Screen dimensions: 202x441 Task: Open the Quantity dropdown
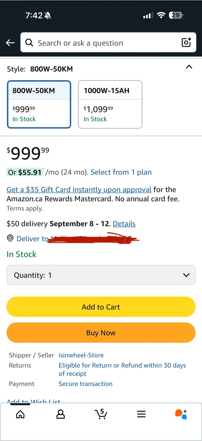pyautogui.click(x=101, y=275)
